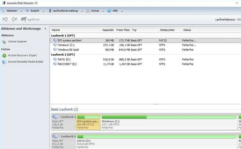Click the Laufwerksverwaltung menu icon

(50, 11)
